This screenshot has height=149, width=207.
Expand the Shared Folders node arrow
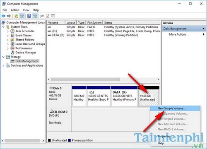pos(8,40)
